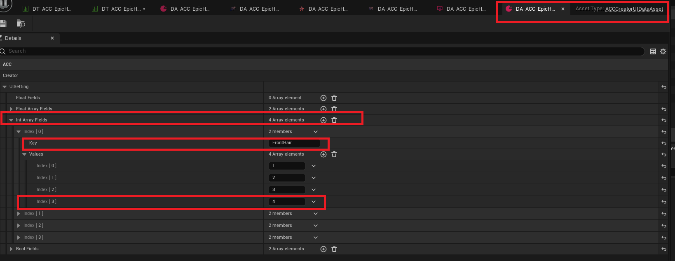Empty the Int Array Fields array
The height and width of the screenshot is (261, 675).
[x=334, y=120]
